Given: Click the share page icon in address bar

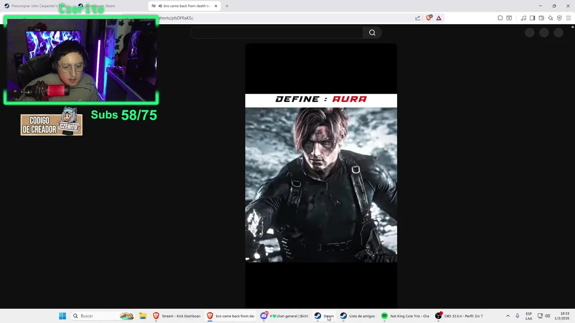Looking at the screenshot, I should tap(418, 18).
